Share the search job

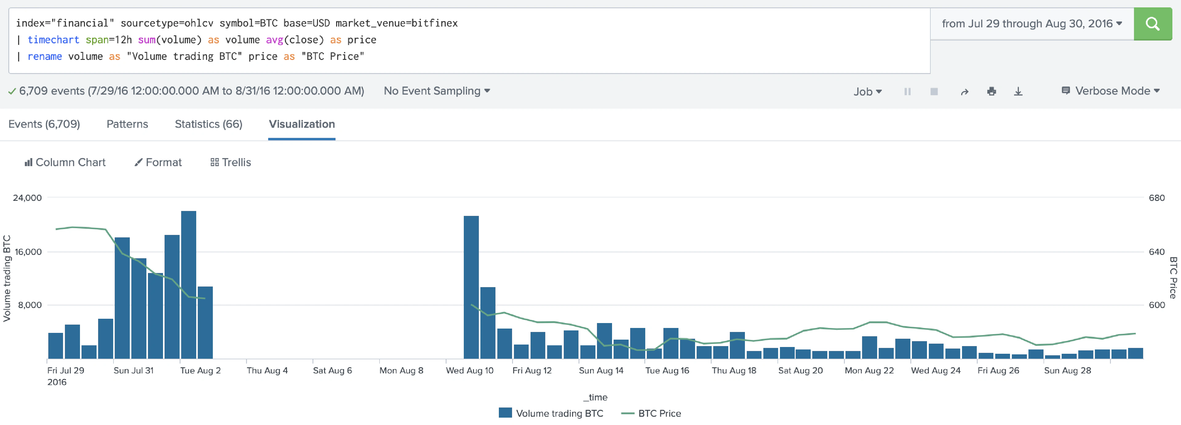tap(964, 92)
